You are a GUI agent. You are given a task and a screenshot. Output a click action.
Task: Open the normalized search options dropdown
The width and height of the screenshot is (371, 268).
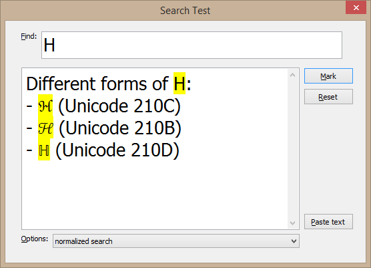[x=176, y=241]
